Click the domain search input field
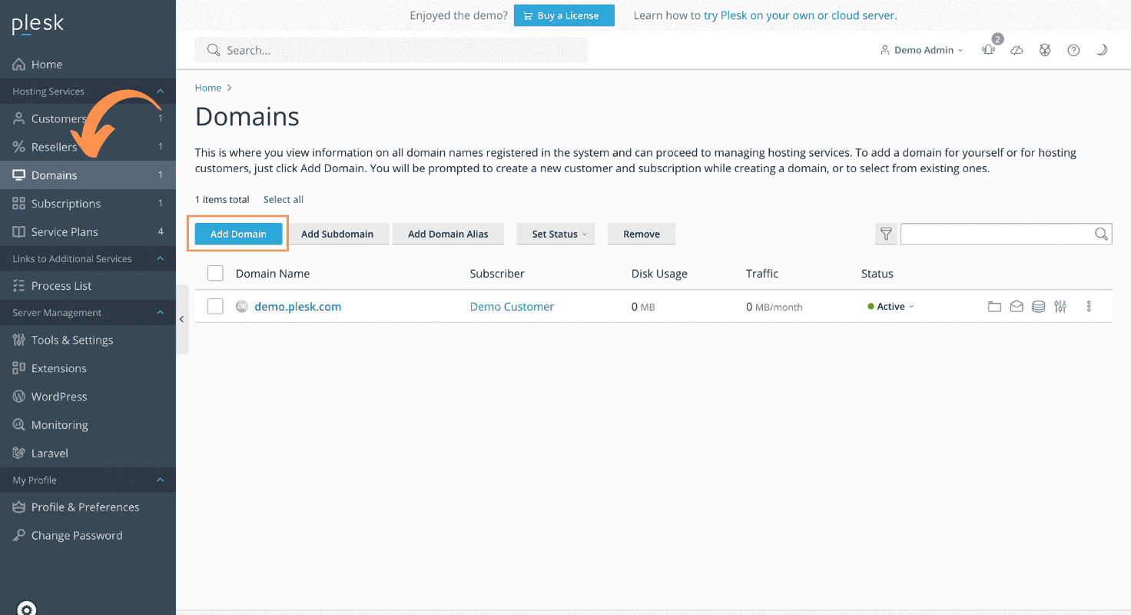This screenshot has height=615, width=1131. (999, 234)
